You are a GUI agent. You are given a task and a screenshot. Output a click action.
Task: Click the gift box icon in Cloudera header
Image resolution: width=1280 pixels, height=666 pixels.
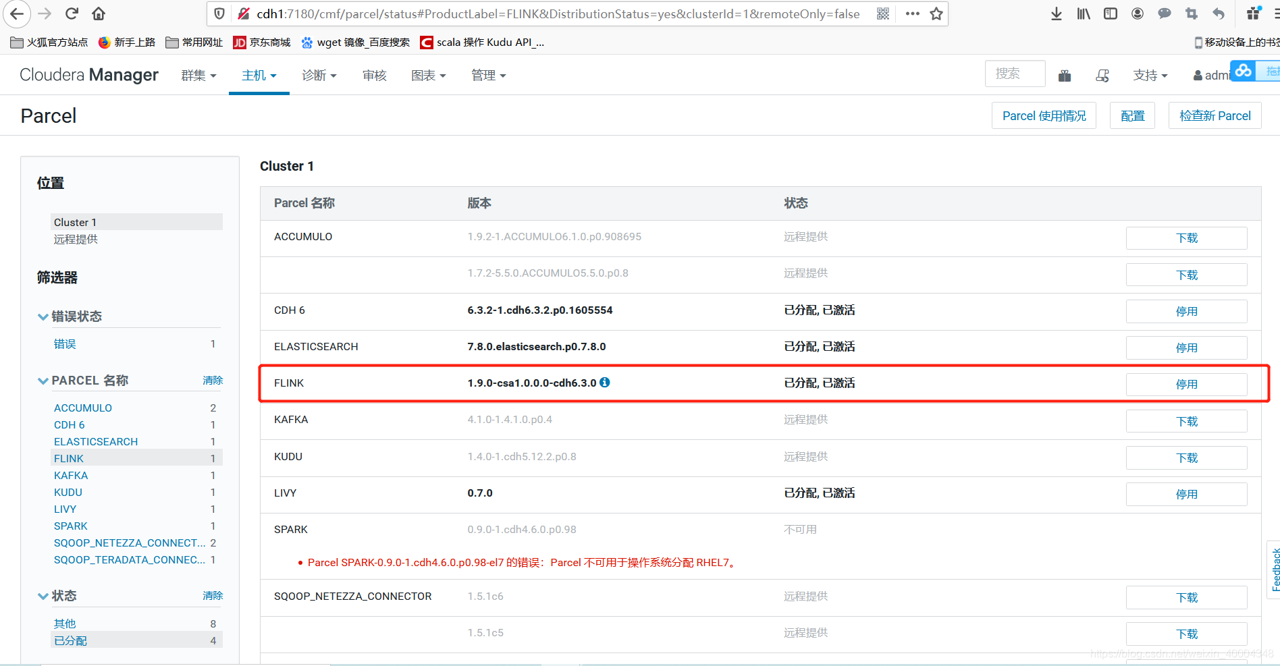pos(1065,76)
